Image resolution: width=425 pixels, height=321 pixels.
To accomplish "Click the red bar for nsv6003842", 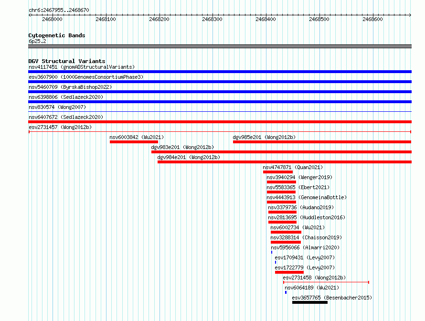I will (x=134, y=142).
